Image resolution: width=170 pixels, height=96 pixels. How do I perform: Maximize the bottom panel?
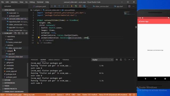129,60
